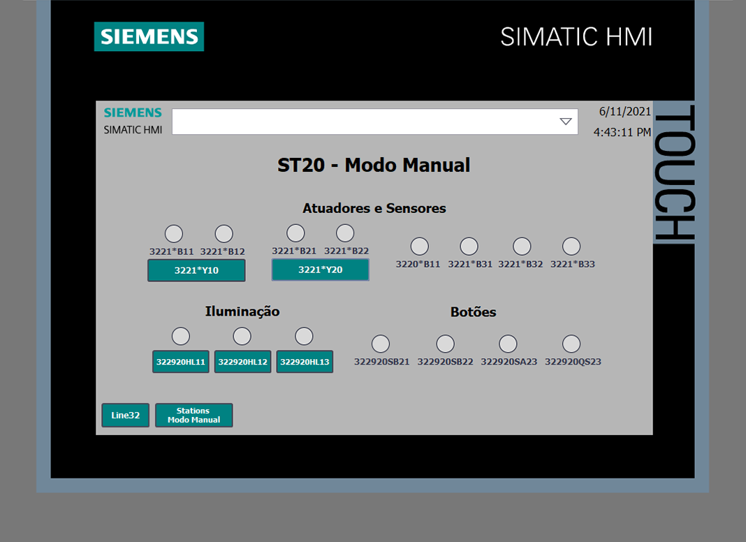This screenshot has height=542, width=746.
Task: Click the 322920SB21 label text
Action: [381, 362]
